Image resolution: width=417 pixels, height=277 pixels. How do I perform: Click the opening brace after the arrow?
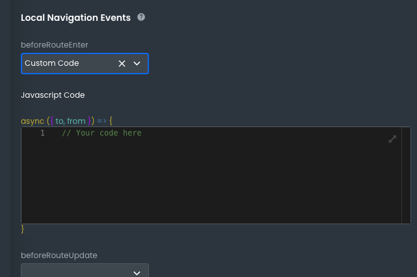click(x=111, y=121)
